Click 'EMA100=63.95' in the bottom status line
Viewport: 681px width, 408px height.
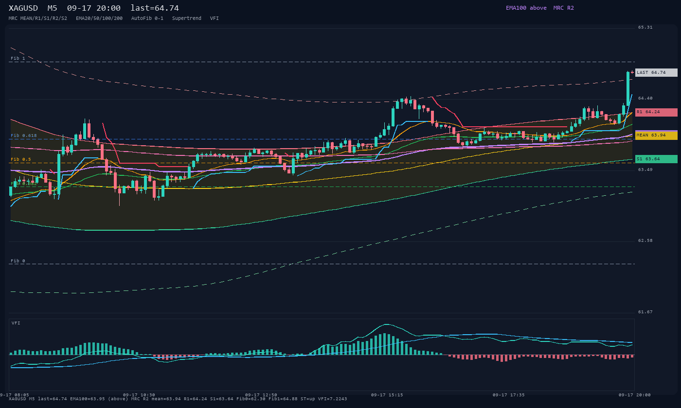[88, 399]
